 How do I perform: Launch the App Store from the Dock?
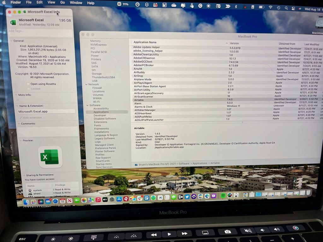pos(119,199)
